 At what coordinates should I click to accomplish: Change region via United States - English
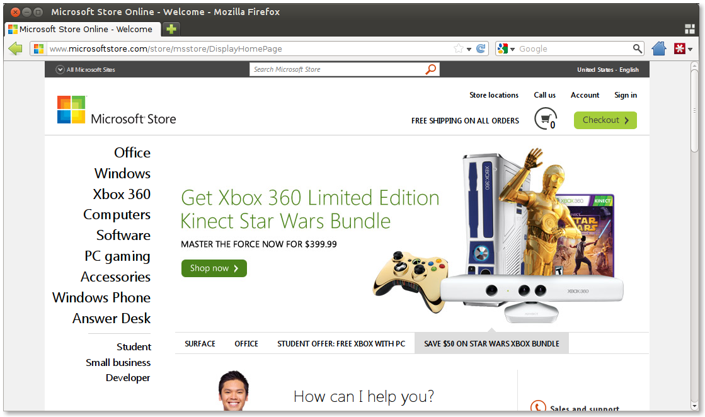pos(608,70)
